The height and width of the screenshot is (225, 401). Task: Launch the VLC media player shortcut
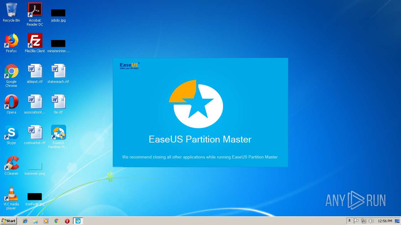pos(11,198)
